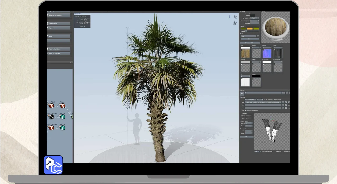337x184 pixels.
Task: Click the upper teal Frond node
Action: [x=62, y=117]
